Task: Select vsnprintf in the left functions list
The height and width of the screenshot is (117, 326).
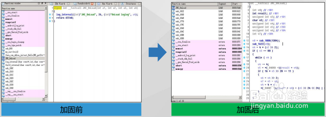Action: click(23, 22)
